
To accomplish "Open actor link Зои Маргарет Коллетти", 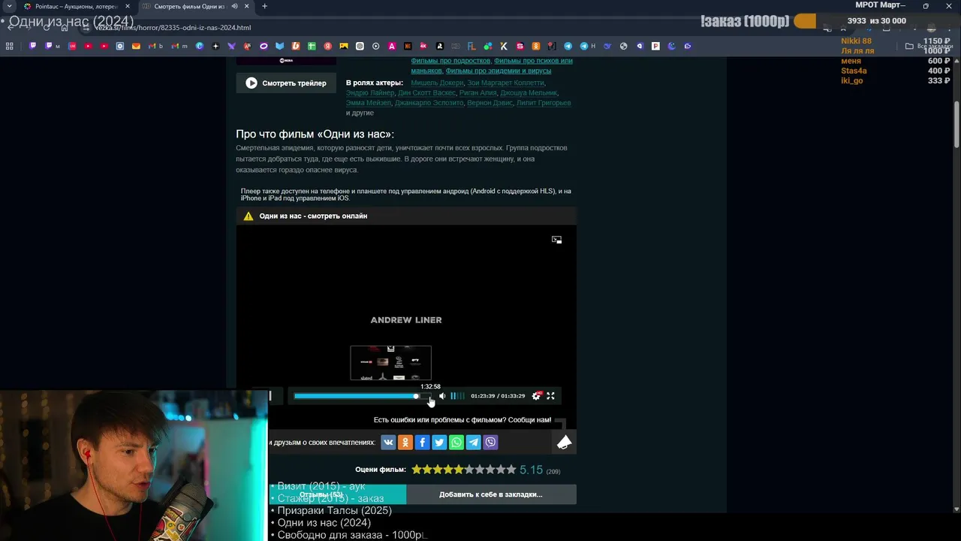I will (x=505, y=83).
